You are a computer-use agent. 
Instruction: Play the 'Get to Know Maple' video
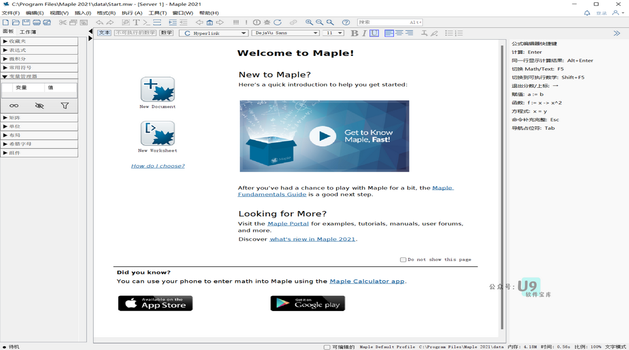click(323, 136)
